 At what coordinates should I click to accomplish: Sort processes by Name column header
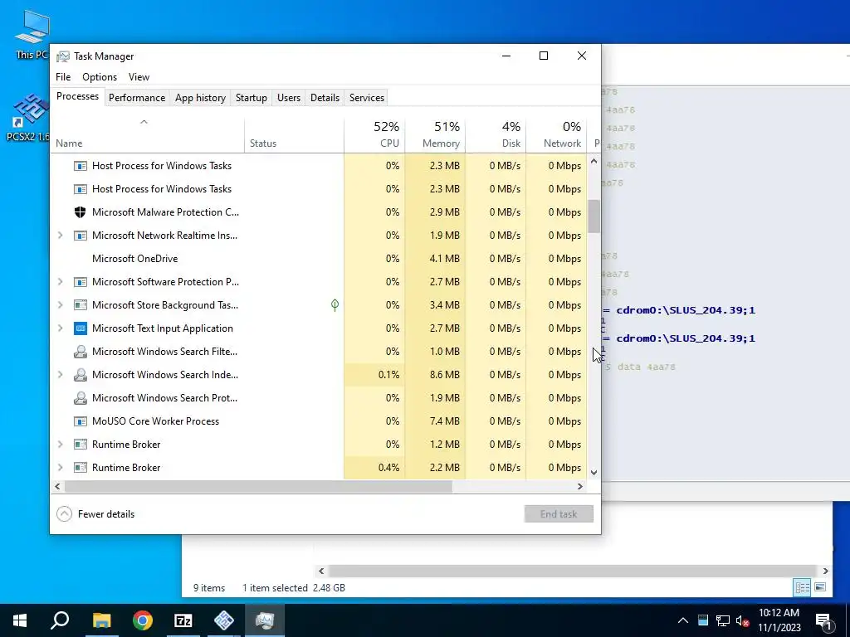pyautogui.click(x=148, y=135)
